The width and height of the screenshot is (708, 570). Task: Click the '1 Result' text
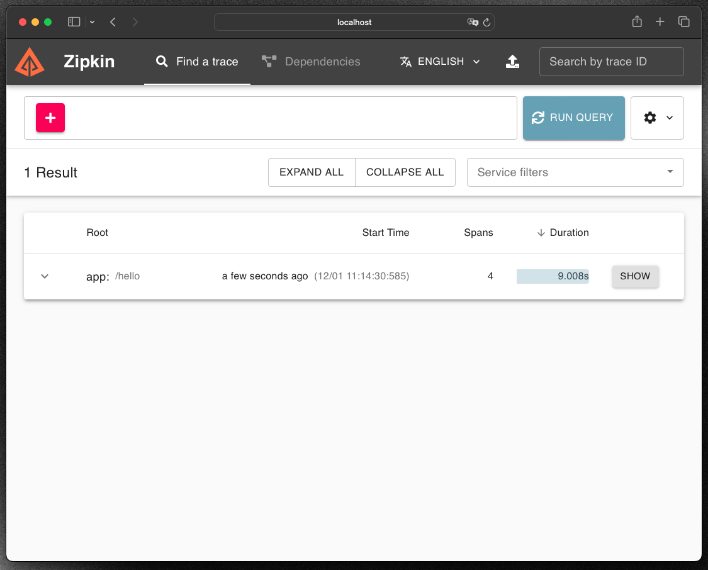click(50, 172)
